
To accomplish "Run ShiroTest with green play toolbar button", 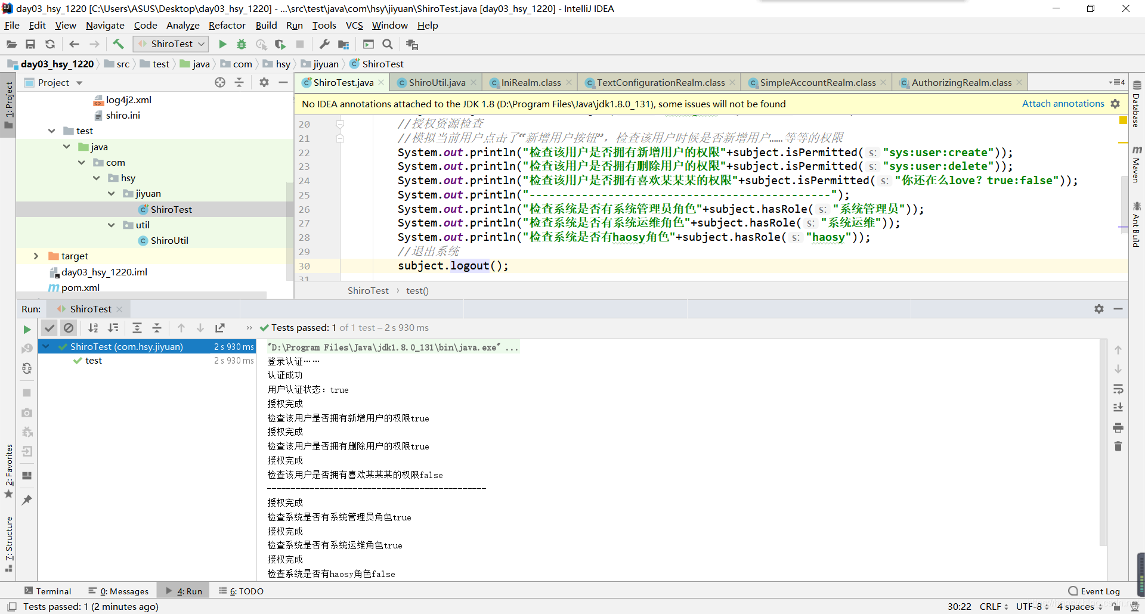I will [x=222, y=44].
